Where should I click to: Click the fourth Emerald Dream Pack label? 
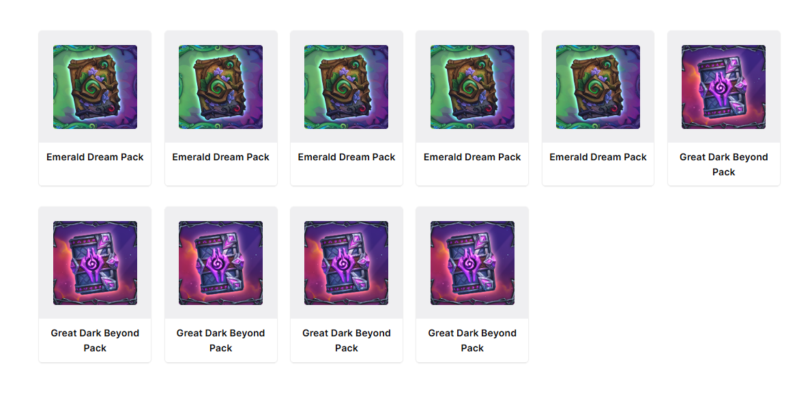point(472,157)
